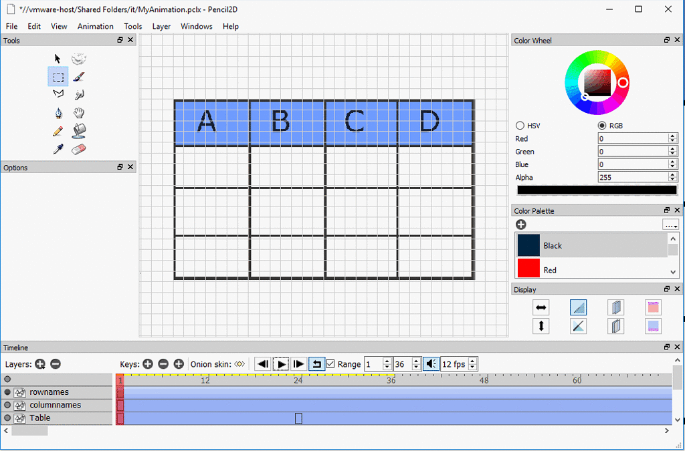This screenshot has width=685, height=451.
Task: Choose the Paint Bucket tool
Action: pyautogui.click(x=79, y=130)
